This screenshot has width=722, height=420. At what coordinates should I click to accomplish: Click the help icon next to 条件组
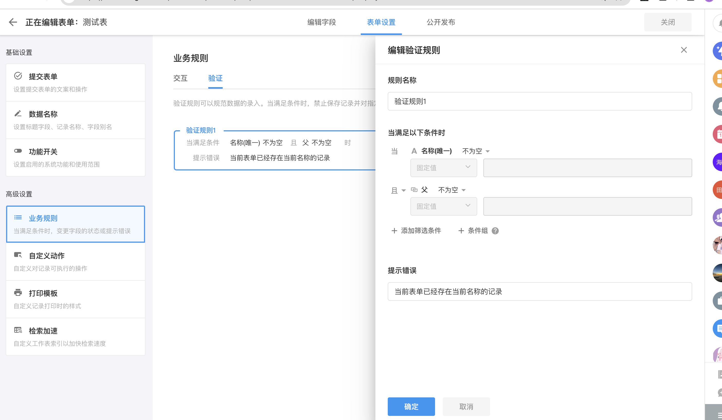495,231
